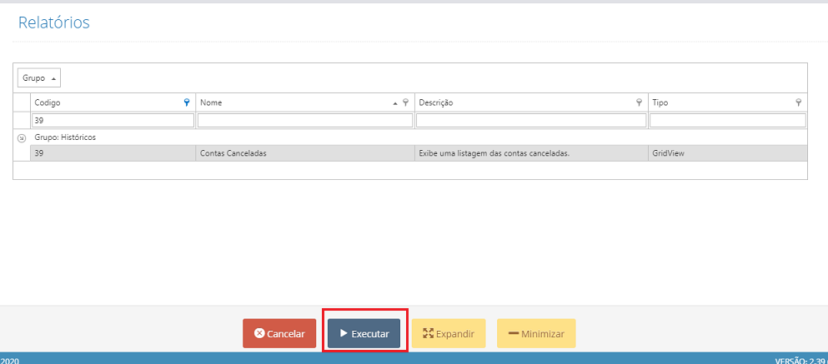The height and width of the screenshot is (364, 828).
Task: Click the yellow Minimizar button
Action: (x=536, y=333)
